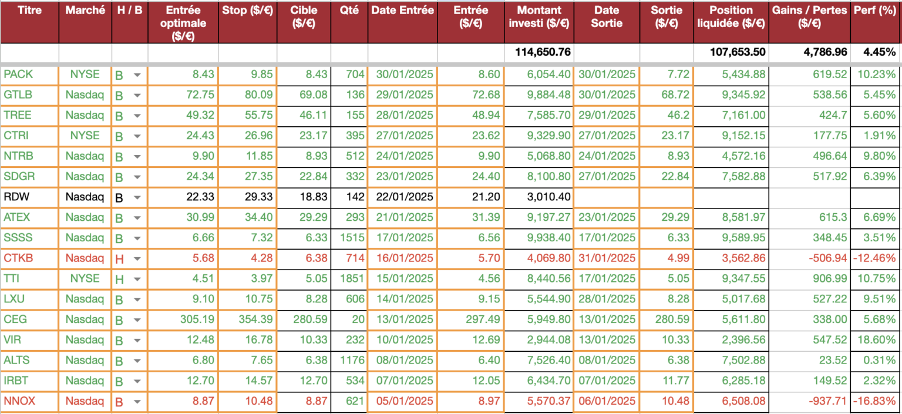902x414 pixels.
Task: Select the Stop ($/€) column header
Action: pyautogui.click(x=247, y=22)
